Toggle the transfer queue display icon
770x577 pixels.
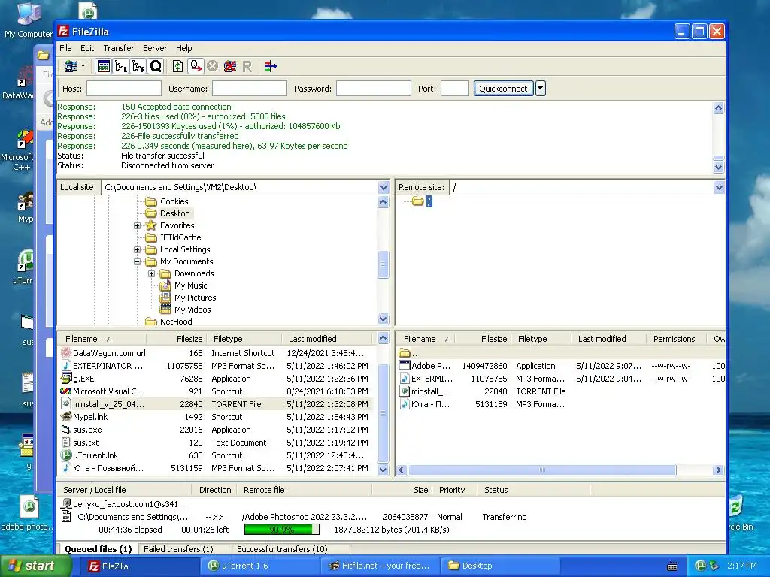pyautogui.click(x=156, y=66)
